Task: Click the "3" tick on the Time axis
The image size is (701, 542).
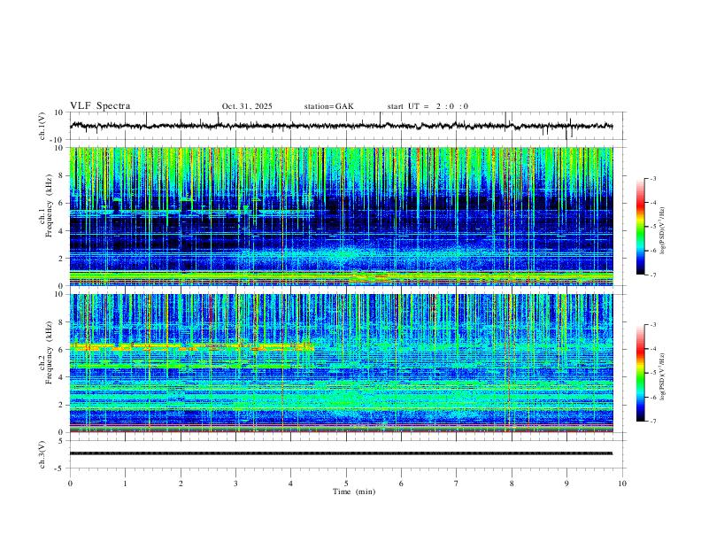Action: tap(235, 484)
